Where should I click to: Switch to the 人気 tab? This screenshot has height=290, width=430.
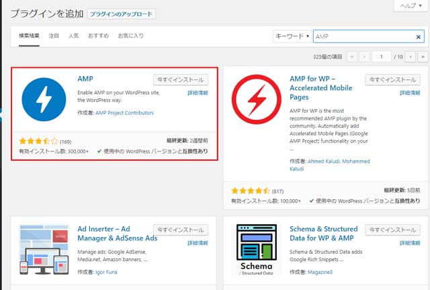coord(73,36)
